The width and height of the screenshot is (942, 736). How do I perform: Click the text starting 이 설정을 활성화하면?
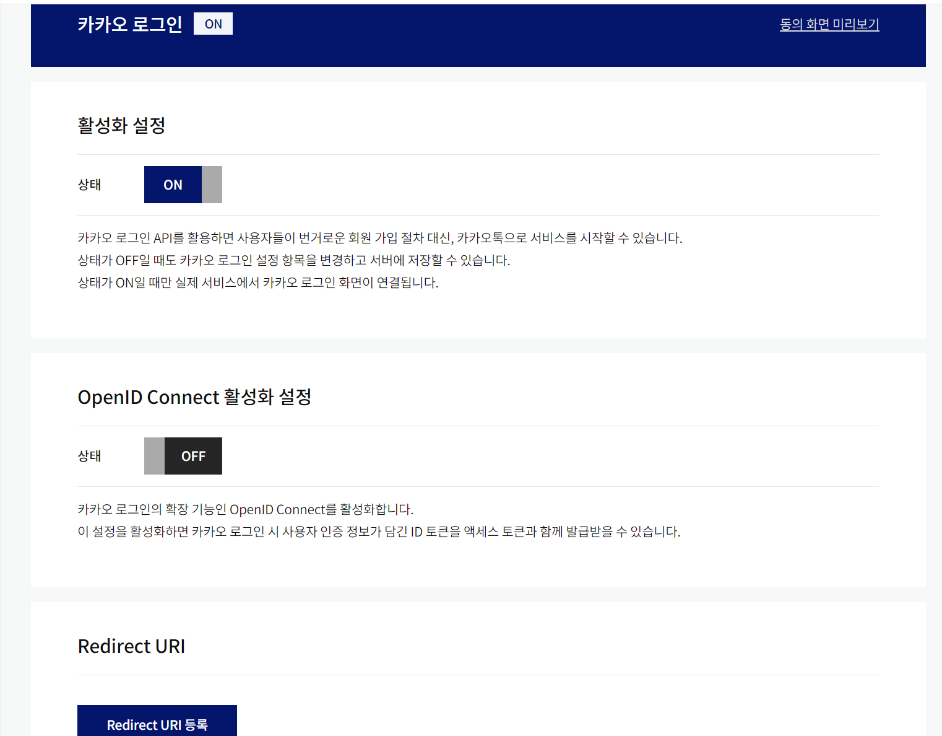click(x=379, y=532)
